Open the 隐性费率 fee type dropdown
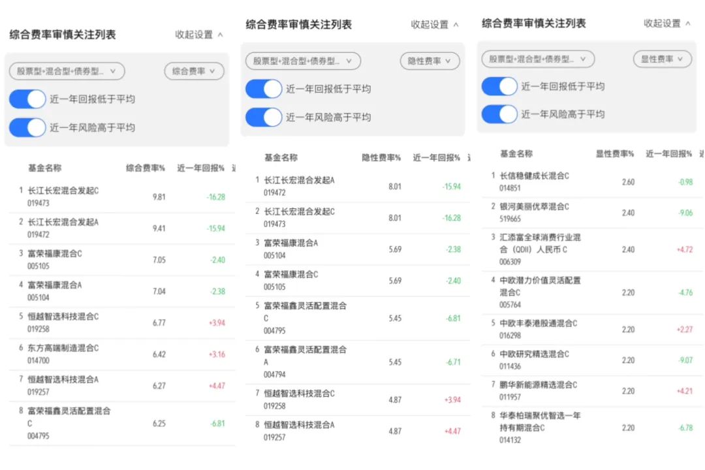Image resolution: width=705 pixels, height=470 pixels. pos(430,61)
